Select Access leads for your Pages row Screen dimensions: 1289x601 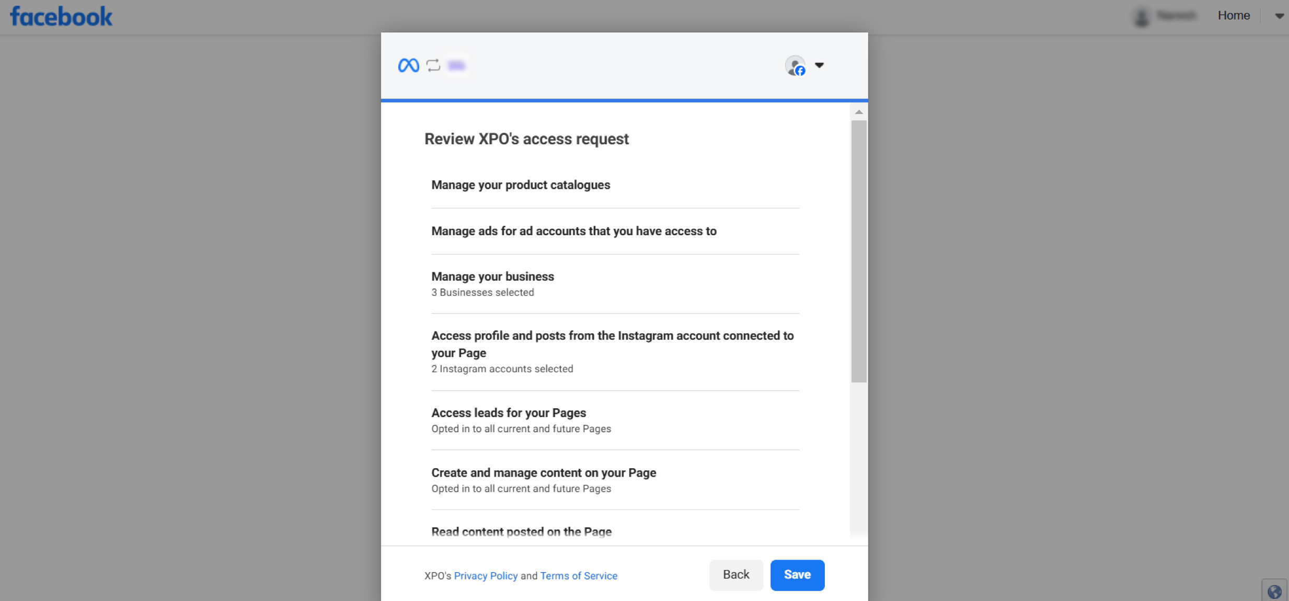coord(615,420)
